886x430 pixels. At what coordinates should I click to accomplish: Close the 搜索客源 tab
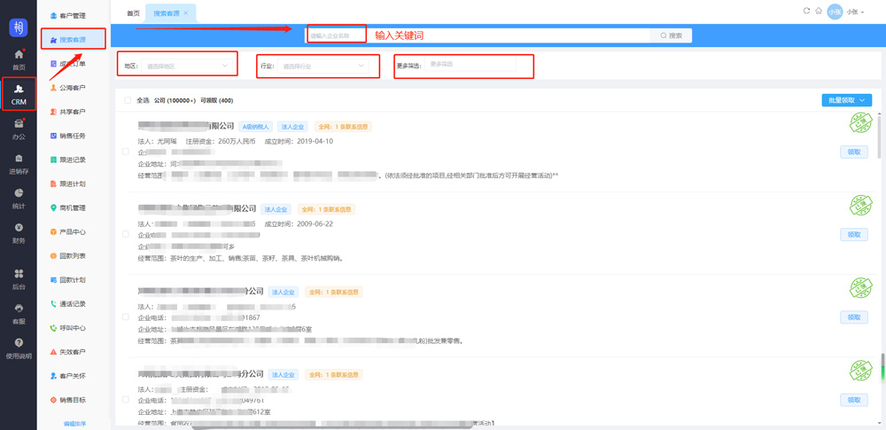click(x=185, y=13)
